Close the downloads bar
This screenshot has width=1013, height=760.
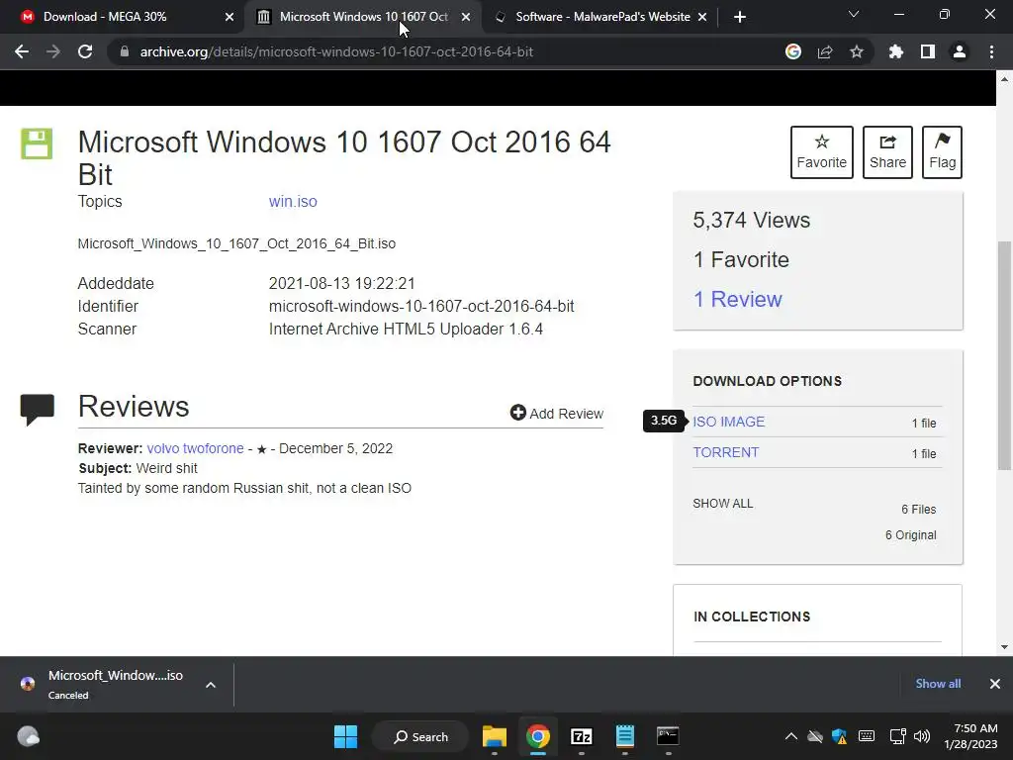click(x=995, y=683)
